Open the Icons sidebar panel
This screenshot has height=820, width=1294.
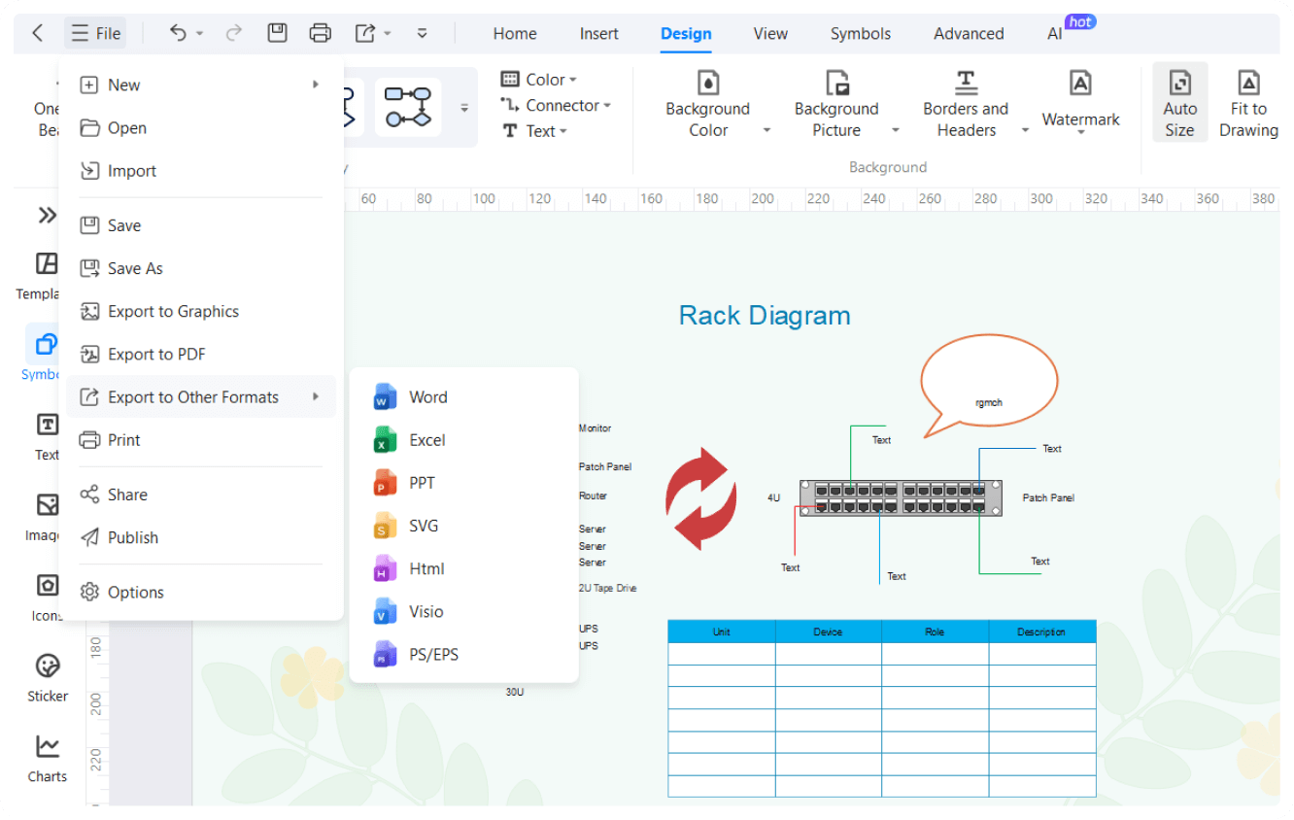coord(46,597)
